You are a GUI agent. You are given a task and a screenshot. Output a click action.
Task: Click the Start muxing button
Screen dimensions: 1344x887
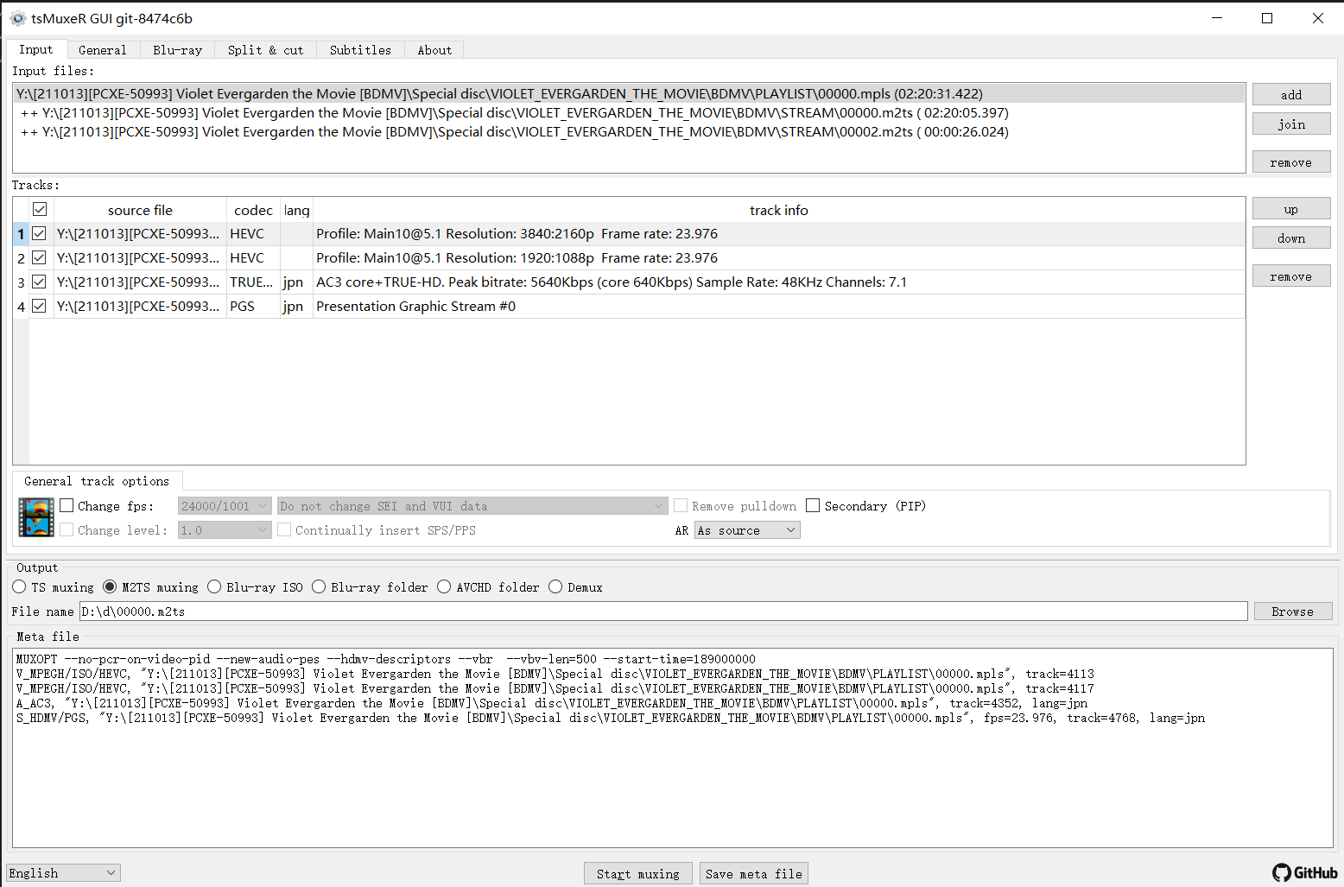click(638, 873)
